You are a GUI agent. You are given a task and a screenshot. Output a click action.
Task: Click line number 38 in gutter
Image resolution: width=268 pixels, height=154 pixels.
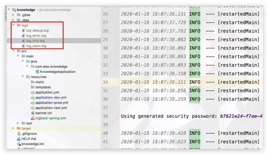[105, 116]
